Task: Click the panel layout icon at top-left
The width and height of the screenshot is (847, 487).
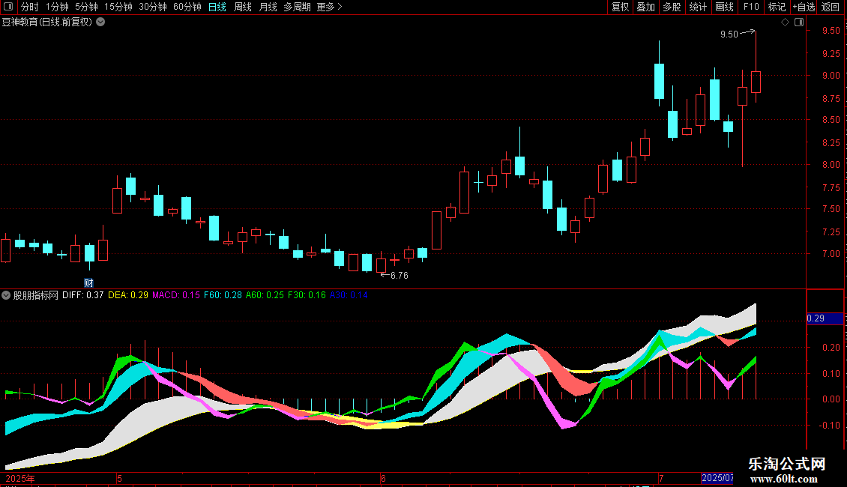Action: click(8, 7)
